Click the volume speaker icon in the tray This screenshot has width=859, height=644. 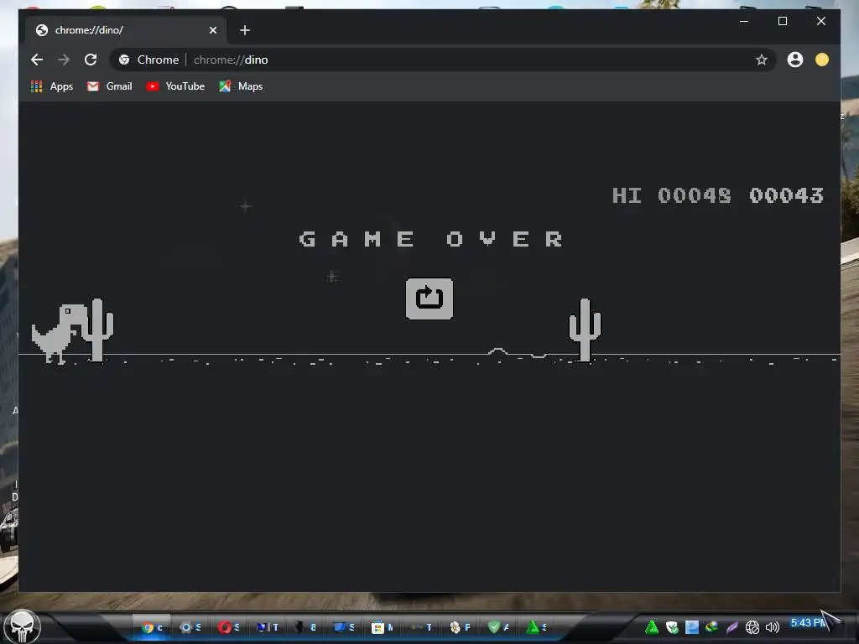772,627
